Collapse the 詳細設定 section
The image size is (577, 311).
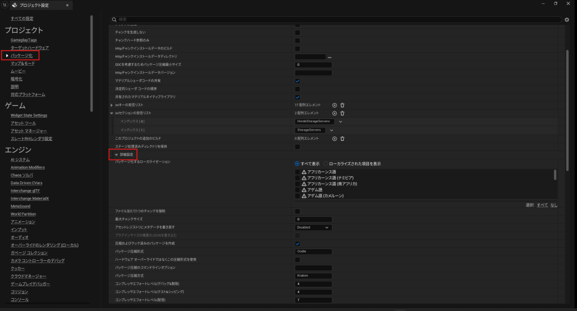117,154
